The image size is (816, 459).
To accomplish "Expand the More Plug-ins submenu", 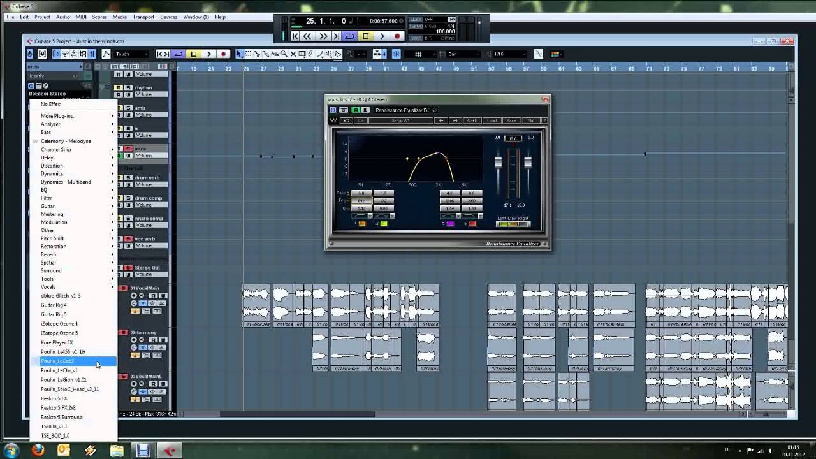I will click(73, 116).
